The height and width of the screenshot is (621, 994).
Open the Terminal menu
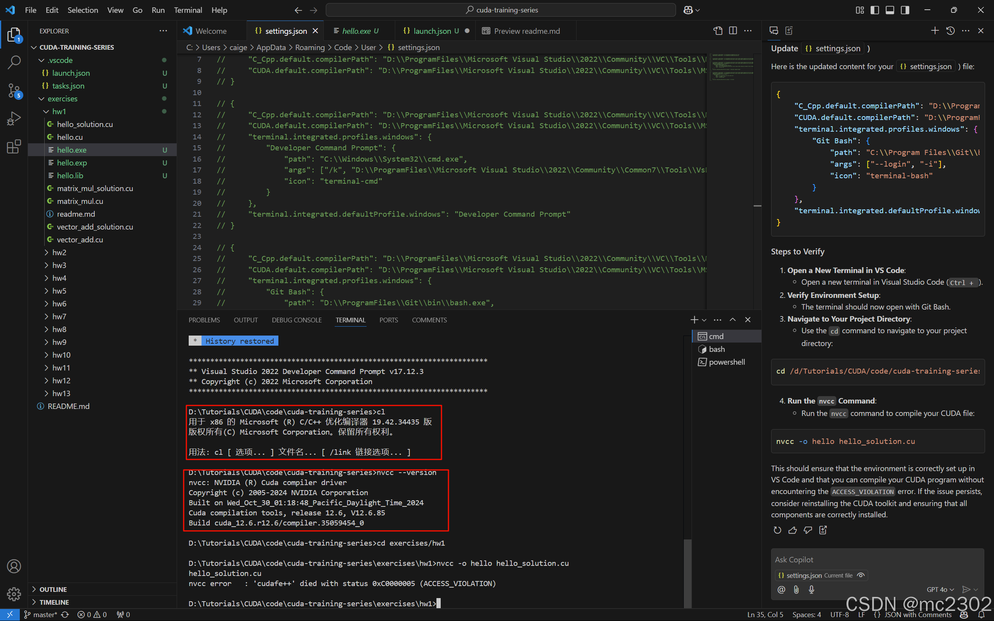(188, 10)
